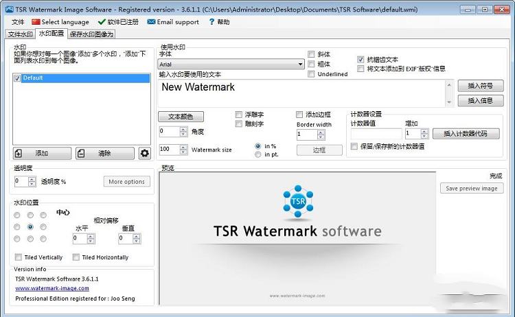
Task: Increase the 垂直 vertical offset spinner
Action: [x=137, y=236]
